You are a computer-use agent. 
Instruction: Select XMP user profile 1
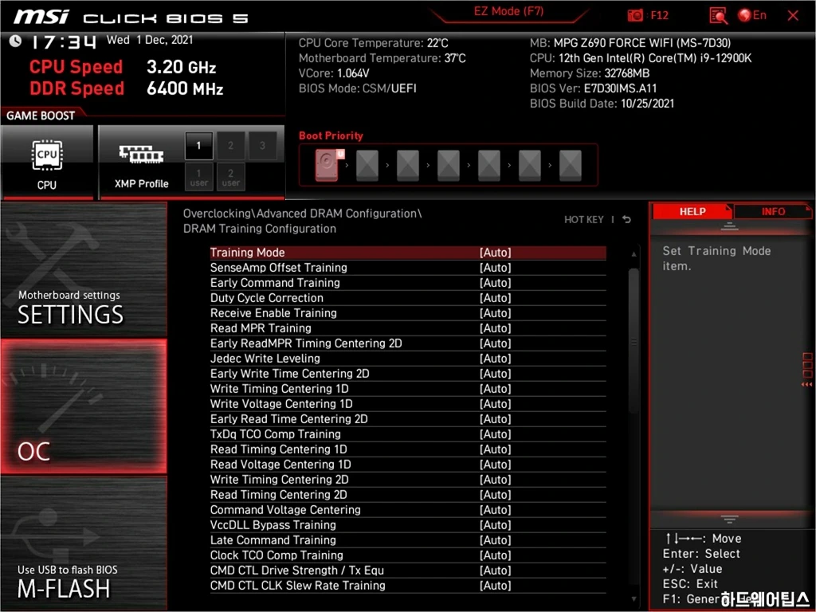click(x=198, y=177)
